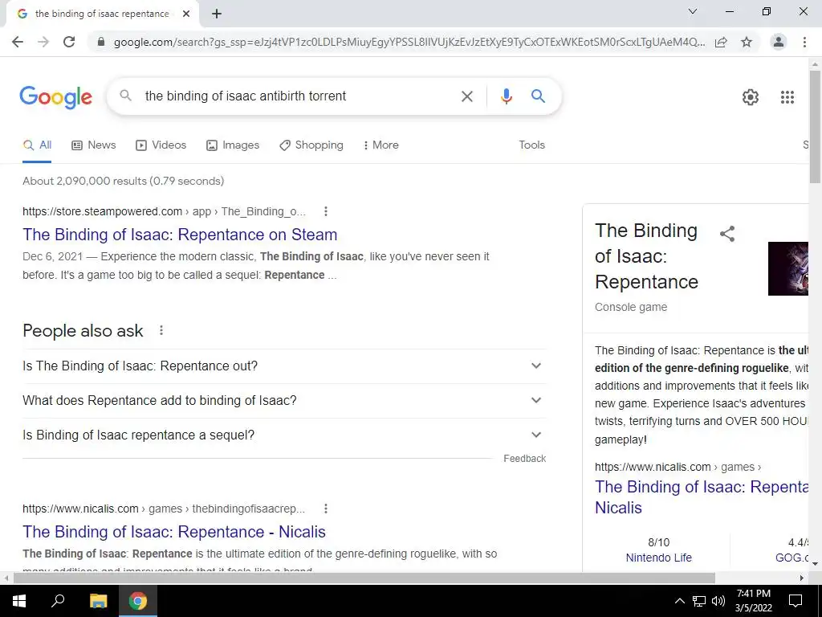The height and width of the screenshot is (617, 822).
Task: Click the Feedback link
Action: click(525, 459)
